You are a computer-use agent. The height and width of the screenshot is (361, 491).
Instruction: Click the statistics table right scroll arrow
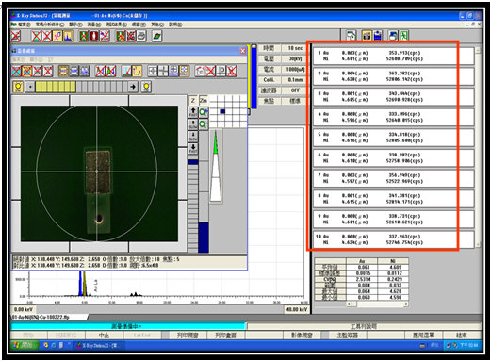tap(406, 304)
